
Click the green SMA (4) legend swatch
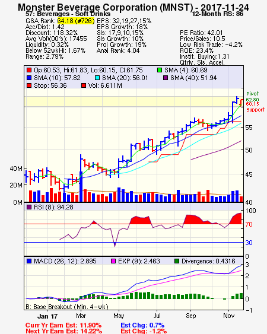(160, 70)
